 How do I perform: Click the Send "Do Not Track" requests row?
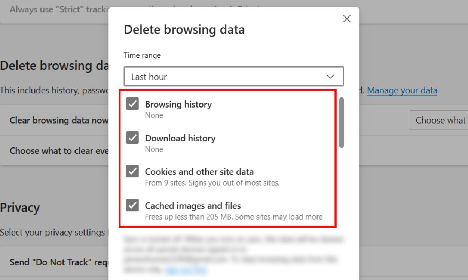56,262
